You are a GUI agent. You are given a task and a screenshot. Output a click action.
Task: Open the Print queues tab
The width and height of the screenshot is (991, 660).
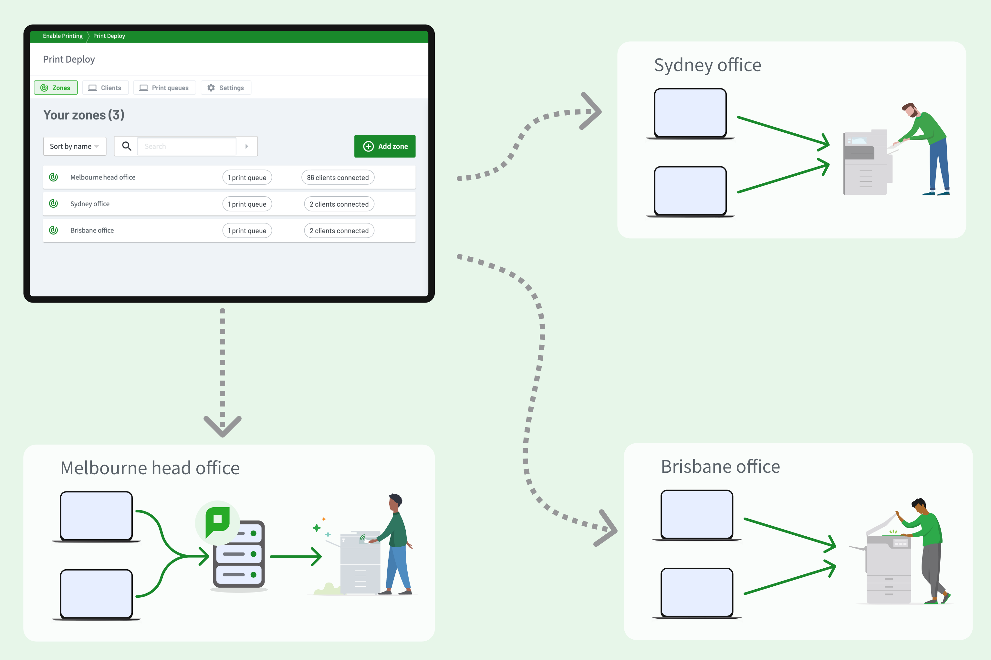coord(165,88)
